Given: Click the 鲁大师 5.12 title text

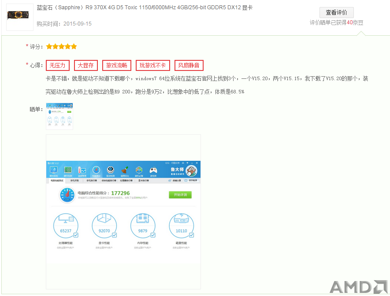Looking at the screenshot, I should point(53,163).
